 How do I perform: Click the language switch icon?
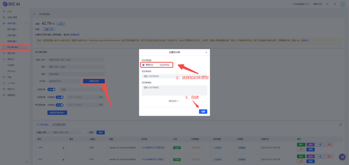click(334, 4)
